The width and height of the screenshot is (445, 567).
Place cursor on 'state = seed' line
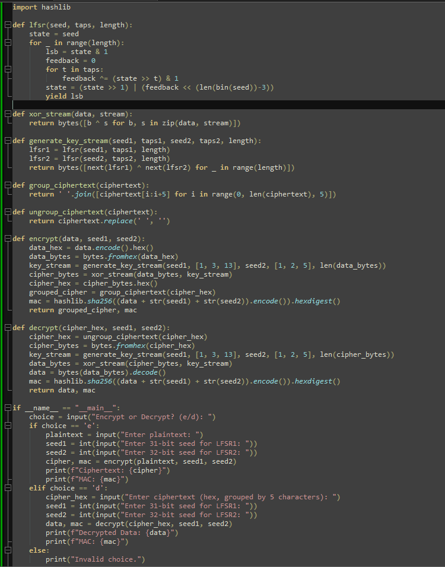coord(54,34)
